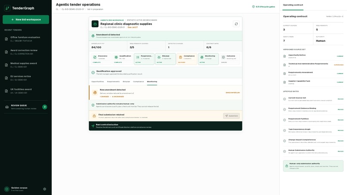
Task: Click the Award correction review document icon
Action: click(6, 52)
